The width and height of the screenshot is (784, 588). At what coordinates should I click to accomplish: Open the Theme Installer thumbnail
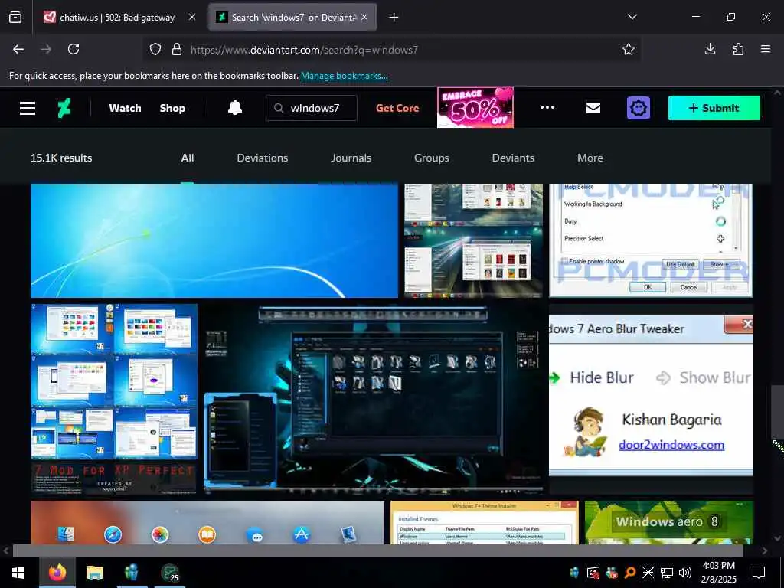485,522
